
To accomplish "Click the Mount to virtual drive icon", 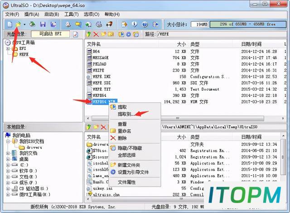I will coord(99,24).
